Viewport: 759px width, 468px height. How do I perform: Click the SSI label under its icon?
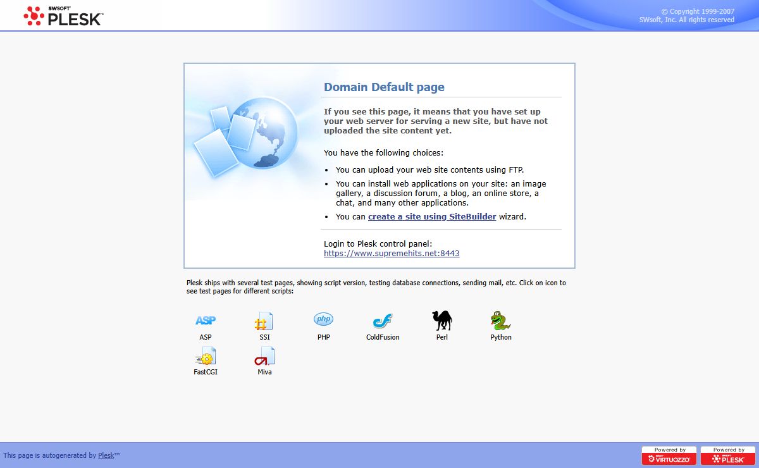click(264, 337)
